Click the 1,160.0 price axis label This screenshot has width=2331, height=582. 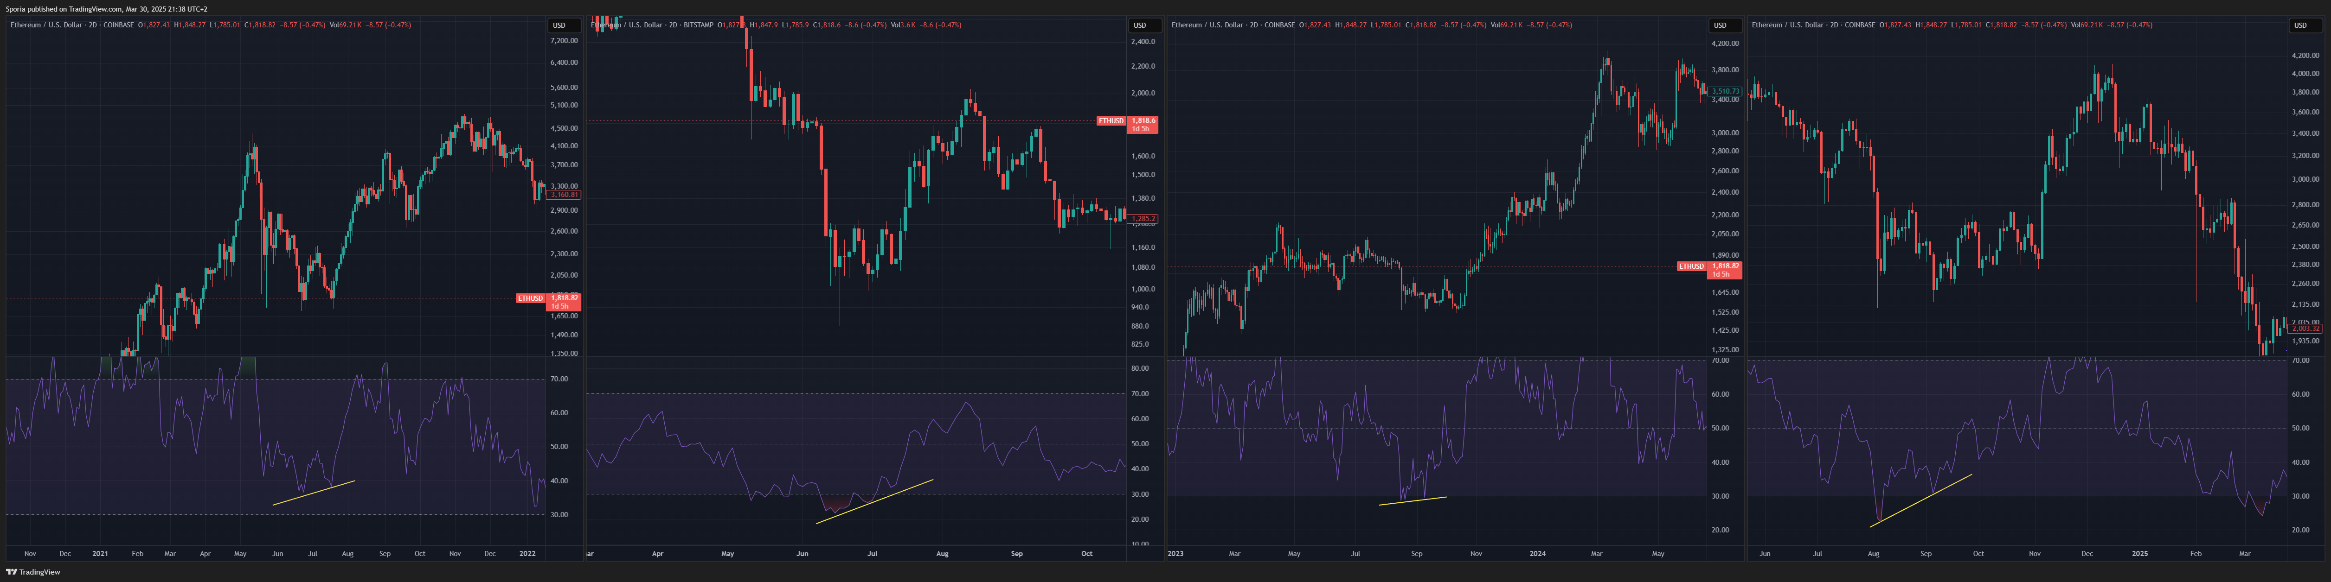[x=1143, y=247]
